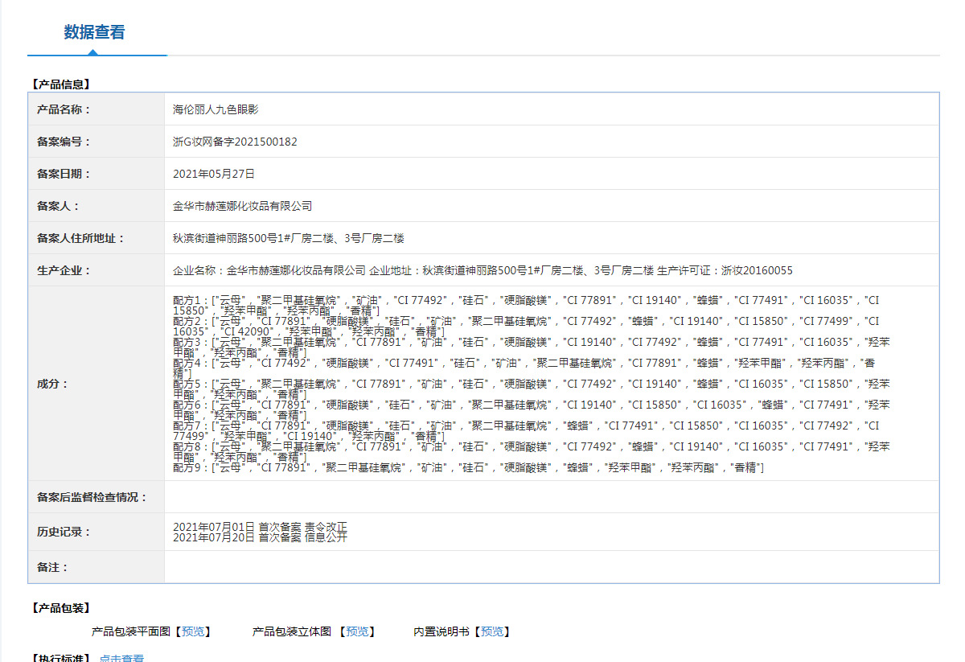This screenshot has height=662, width=965.
Task: Select registration number 浙G妆网备字2021500182
Action: 235,142
